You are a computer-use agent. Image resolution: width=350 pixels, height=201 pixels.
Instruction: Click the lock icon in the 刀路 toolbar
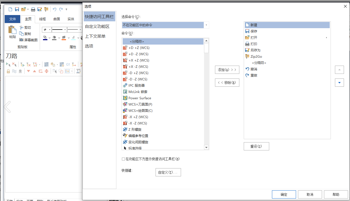pyautogui.click(x=8, y=71)
